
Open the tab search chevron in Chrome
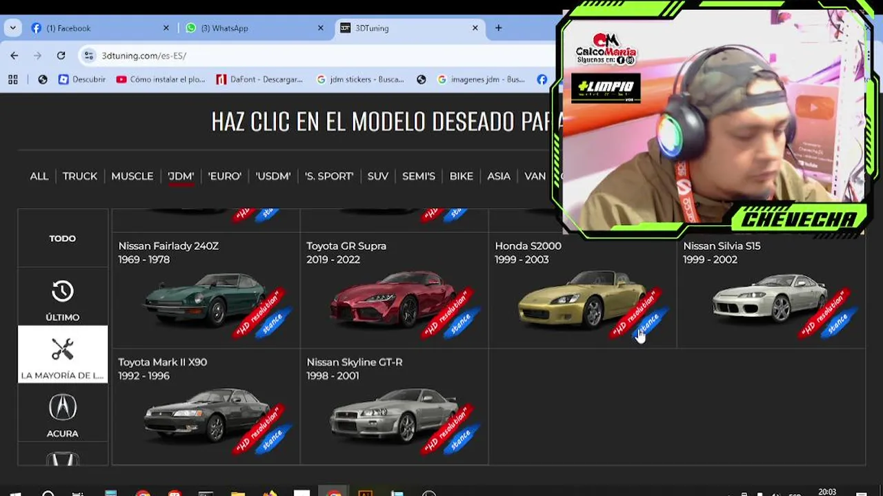click(x=12, y=28)
